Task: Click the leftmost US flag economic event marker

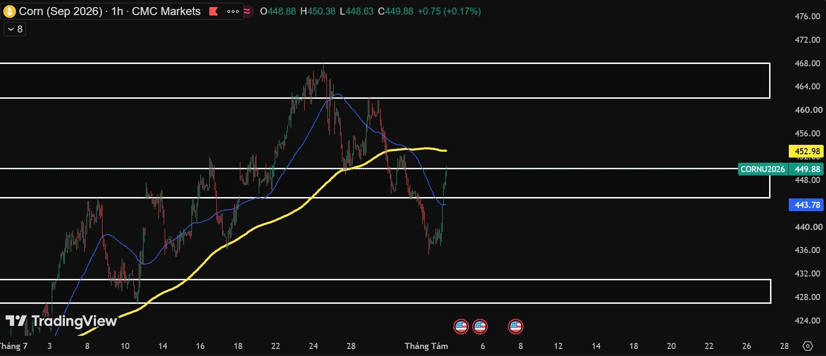Action: [x=461, y=326]
